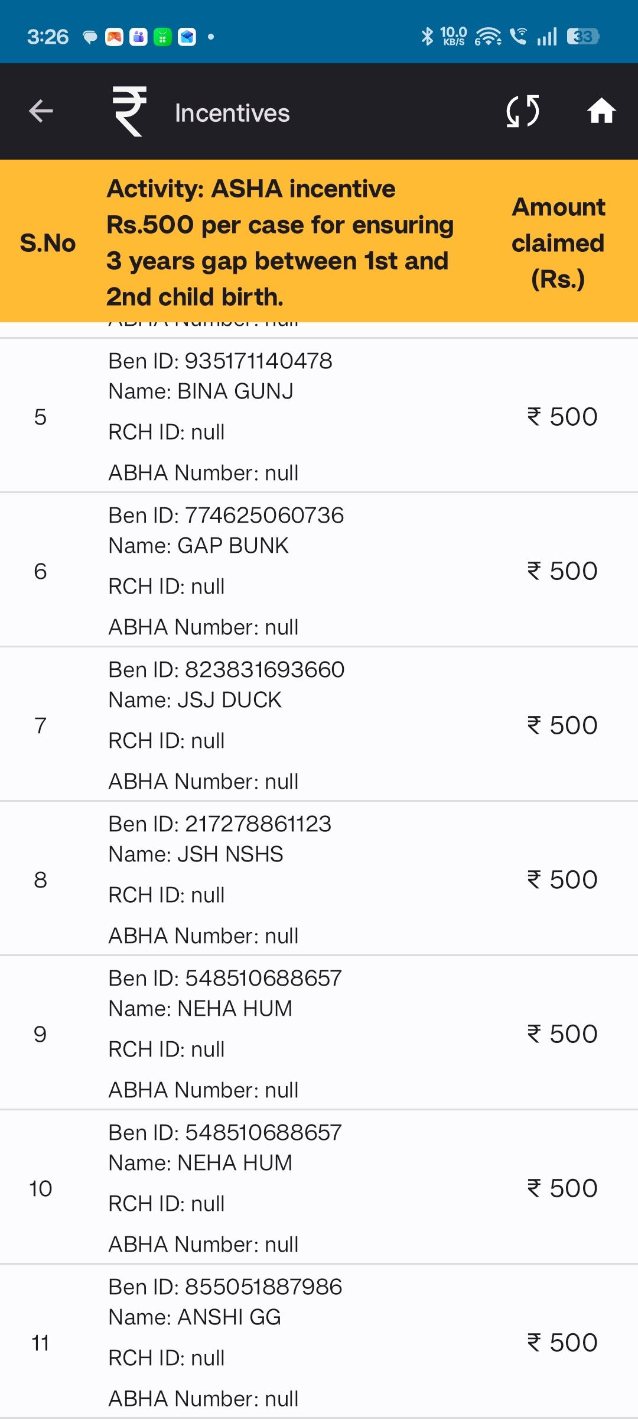Tap the back arrow icon

pos(41,111)
